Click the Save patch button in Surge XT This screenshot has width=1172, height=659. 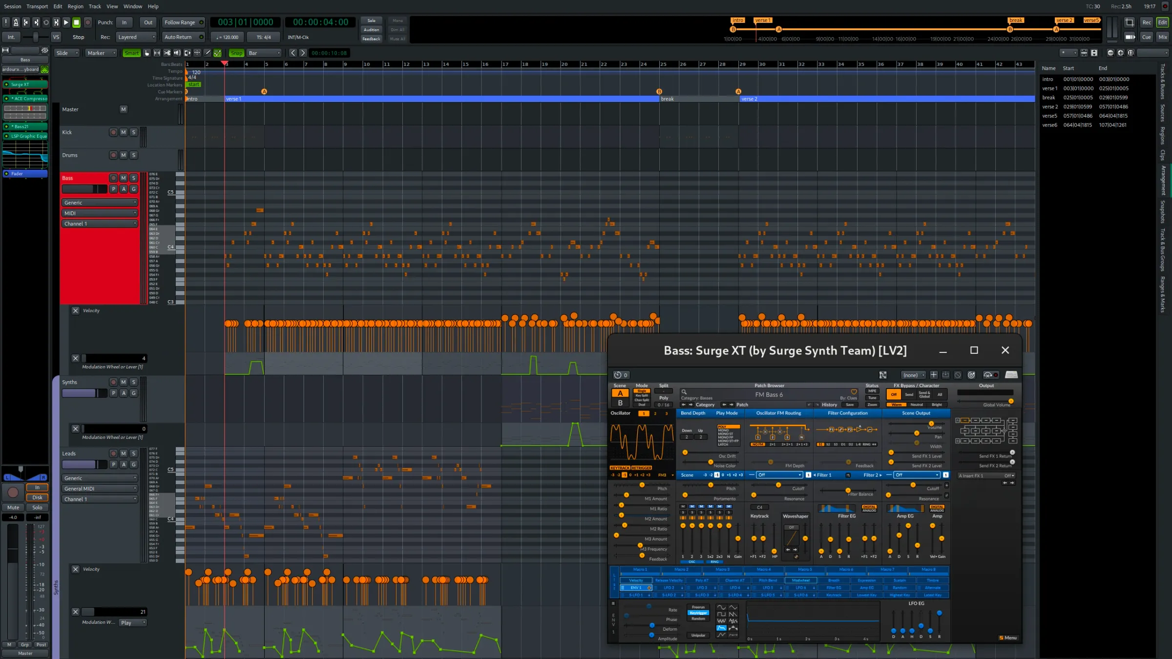[x=850, y=404]
